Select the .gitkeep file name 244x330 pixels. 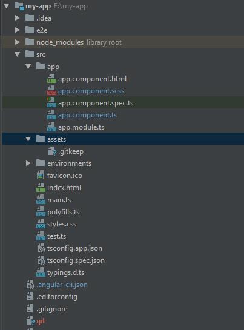point(71,151)
